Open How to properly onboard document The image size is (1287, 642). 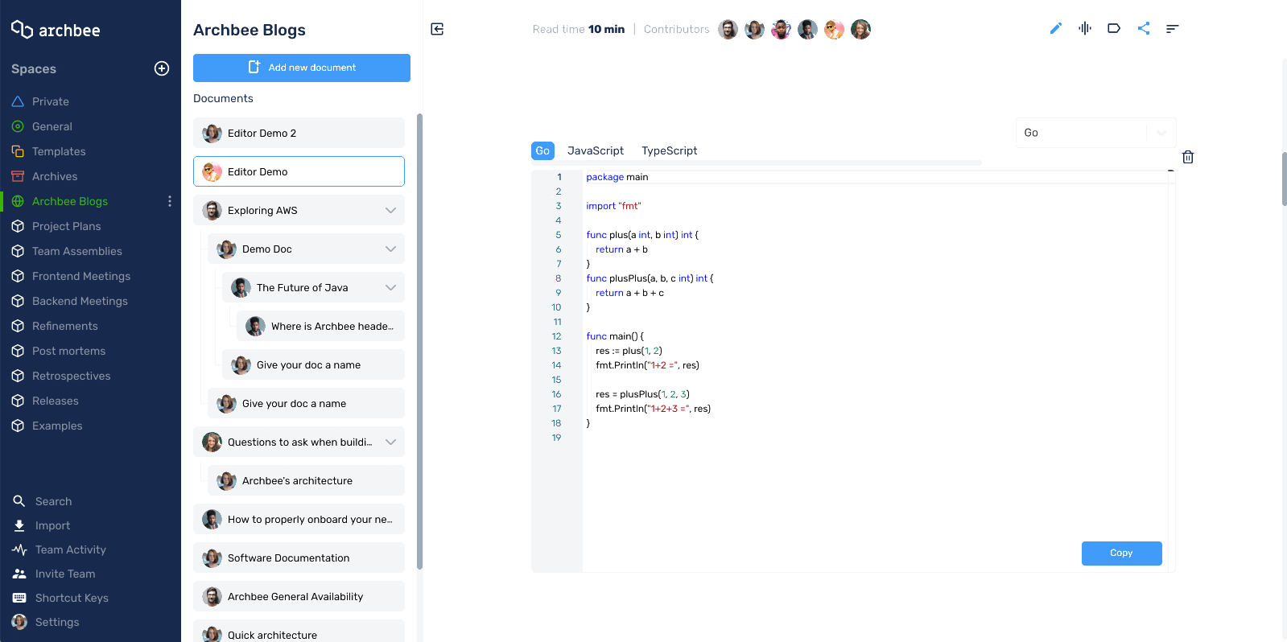299,519
